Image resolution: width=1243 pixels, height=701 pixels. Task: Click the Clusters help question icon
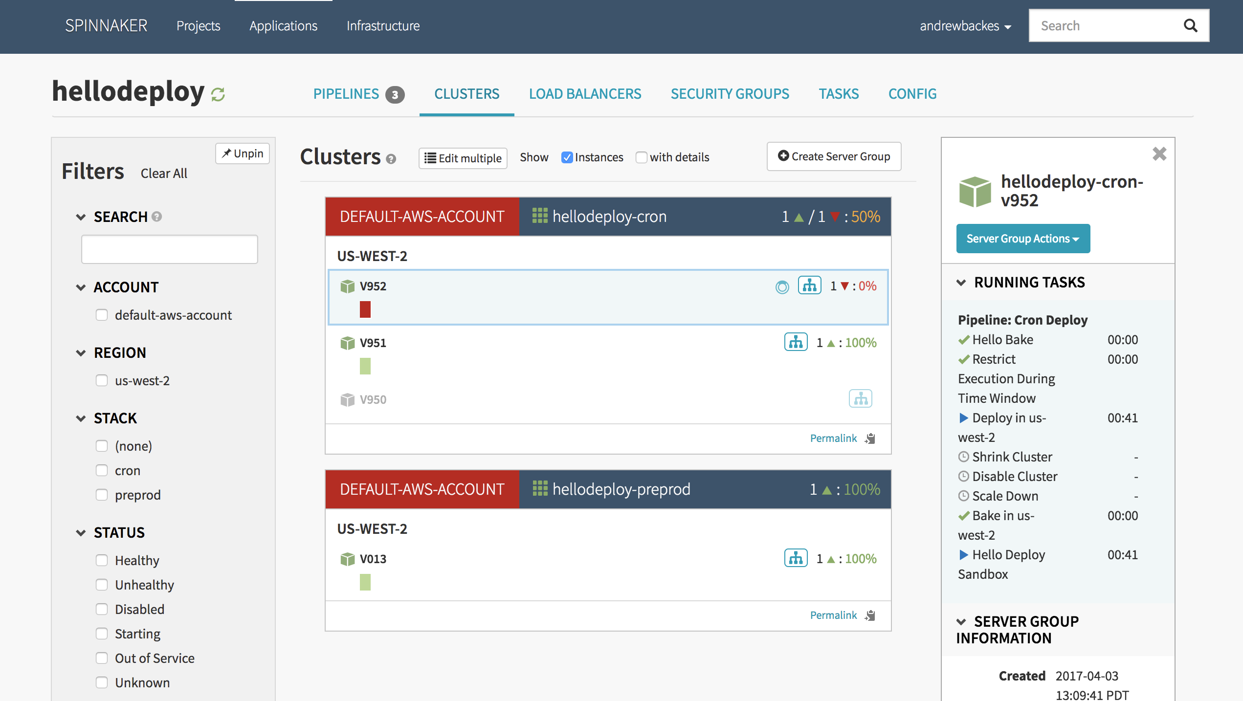[391, 159]
